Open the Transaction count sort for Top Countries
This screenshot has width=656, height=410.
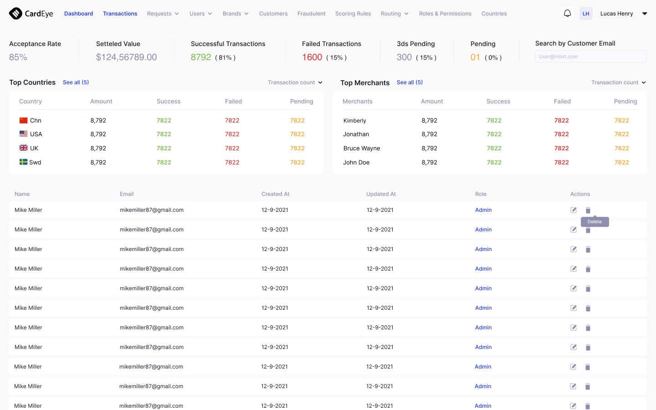point(295,82)
